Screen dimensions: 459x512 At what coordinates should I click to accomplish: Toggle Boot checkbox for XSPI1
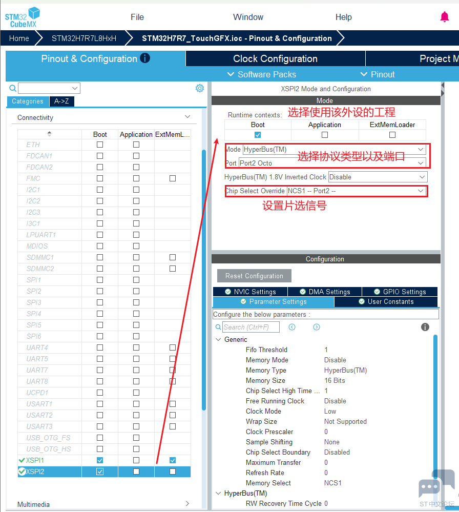tap(100, 460)
